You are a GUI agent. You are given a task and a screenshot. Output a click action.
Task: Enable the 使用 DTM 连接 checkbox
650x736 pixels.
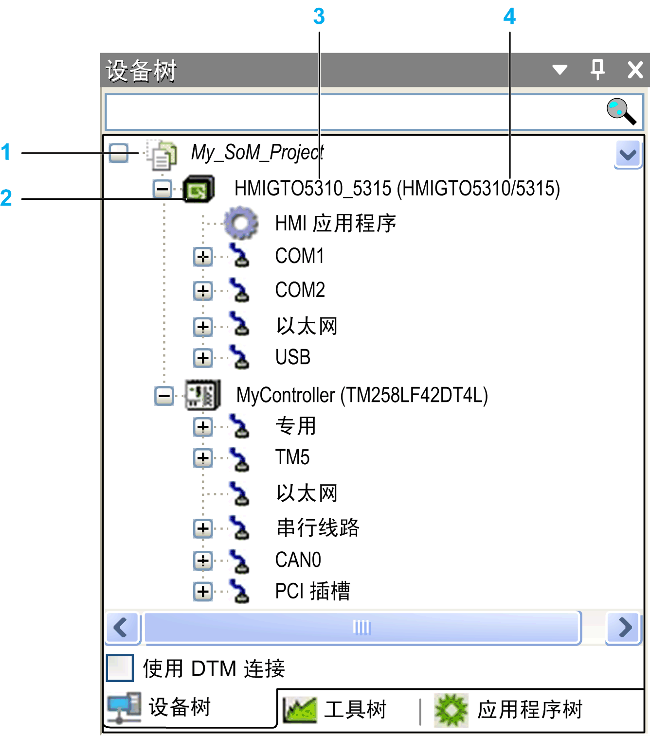point(120,668)
